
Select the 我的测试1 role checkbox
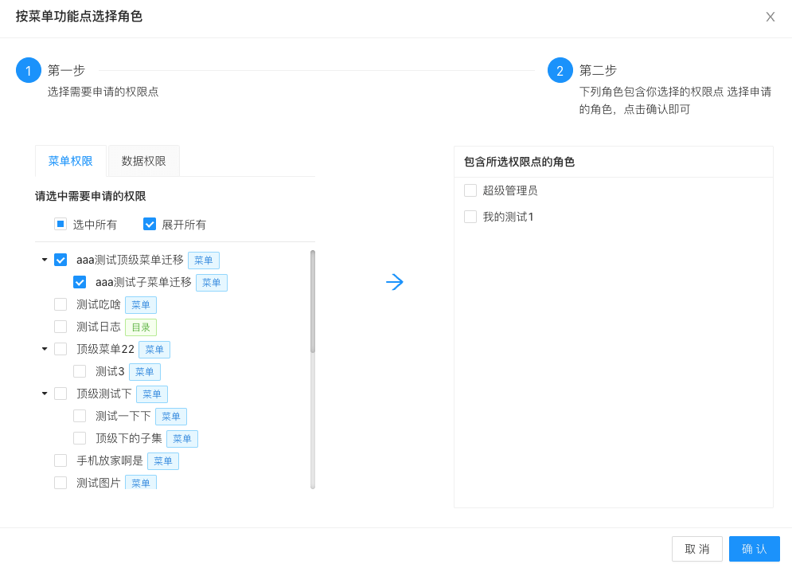[x=470, y=216]
